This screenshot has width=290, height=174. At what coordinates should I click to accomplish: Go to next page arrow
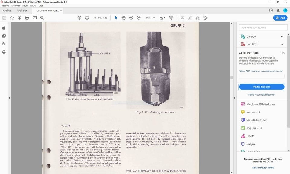[87, 18]
